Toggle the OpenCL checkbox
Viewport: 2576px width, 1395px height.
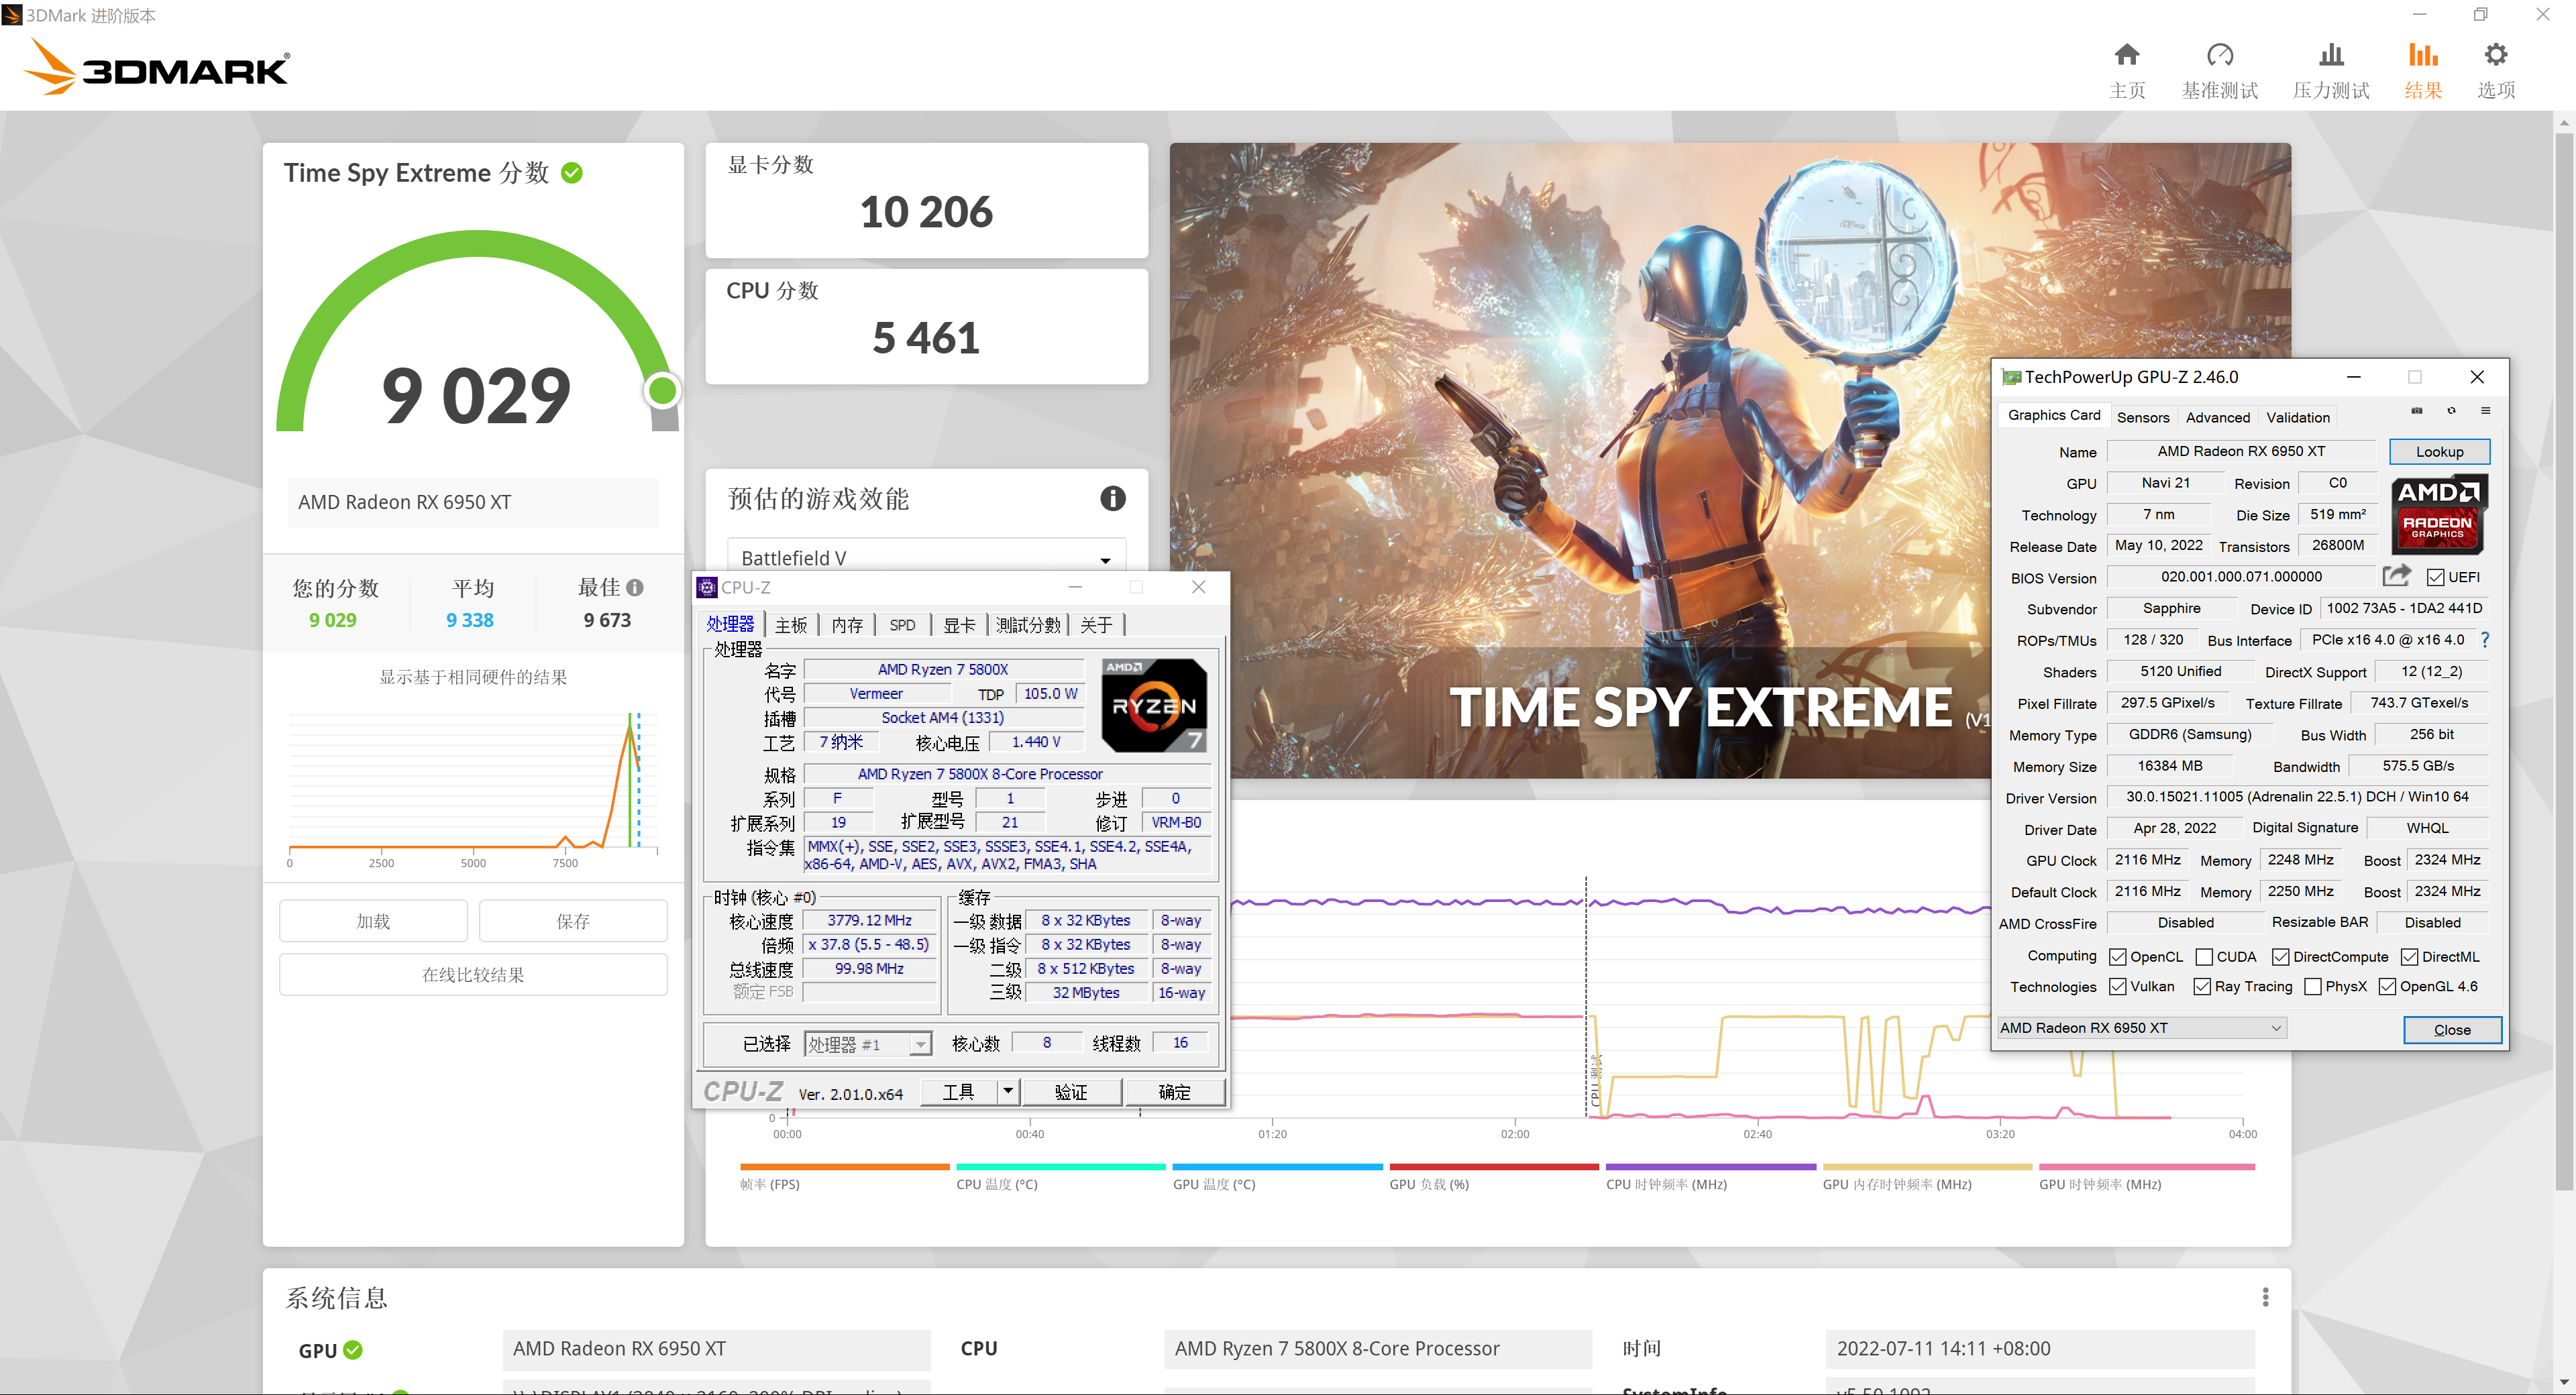[x=2117, y=957]
